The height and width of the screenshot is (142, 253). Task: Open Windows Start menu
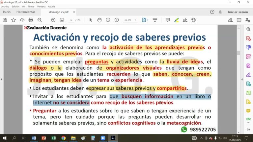coord(5,138)
